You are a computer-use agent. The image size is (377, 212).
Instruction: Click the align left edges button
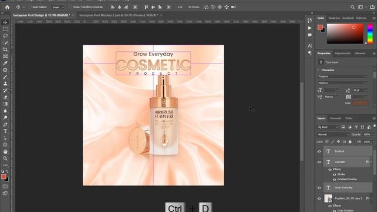point(113,7)
